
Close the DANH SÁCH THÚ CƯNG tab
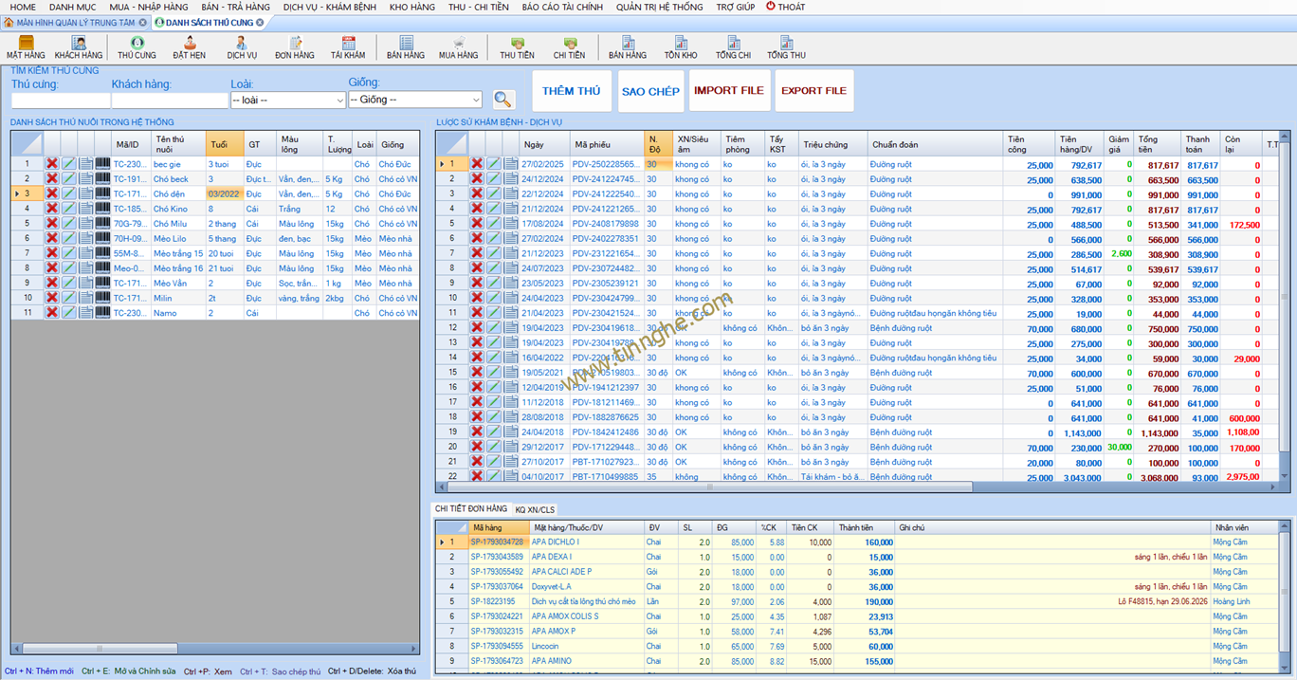(x=260, y=23)
